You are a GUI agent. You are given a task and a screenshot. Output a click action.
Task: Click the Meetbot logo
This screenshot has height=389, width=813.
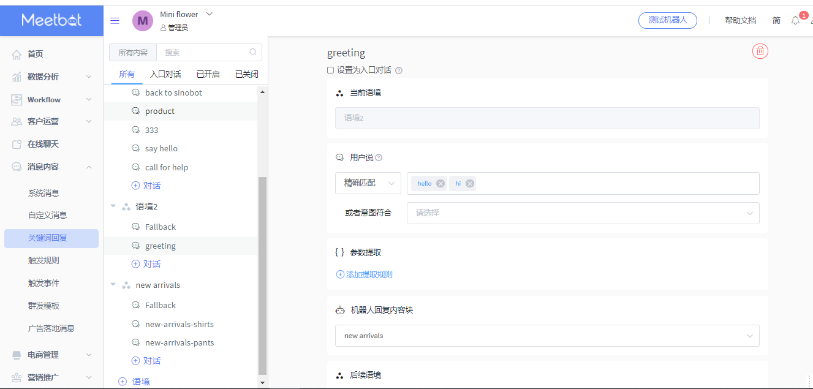pos(51,20)
